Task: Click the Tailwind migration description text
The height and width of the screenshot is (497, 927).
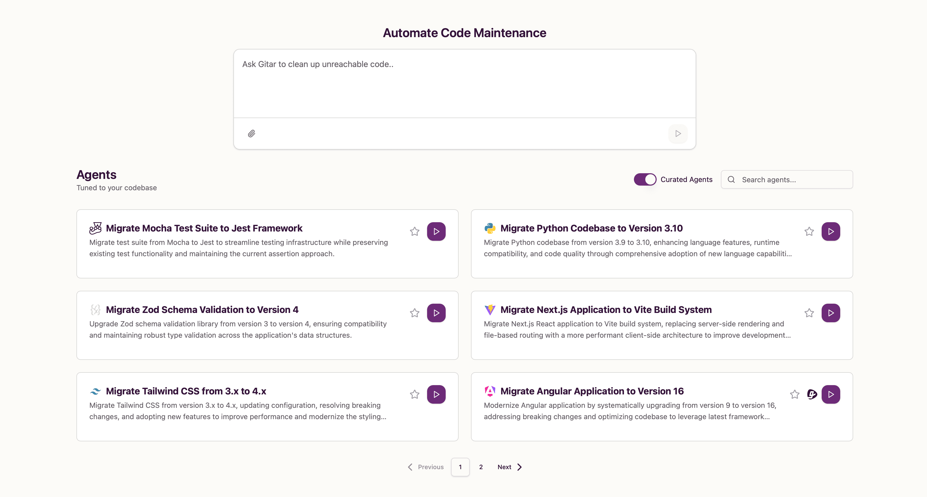Action: coord(238,411)
